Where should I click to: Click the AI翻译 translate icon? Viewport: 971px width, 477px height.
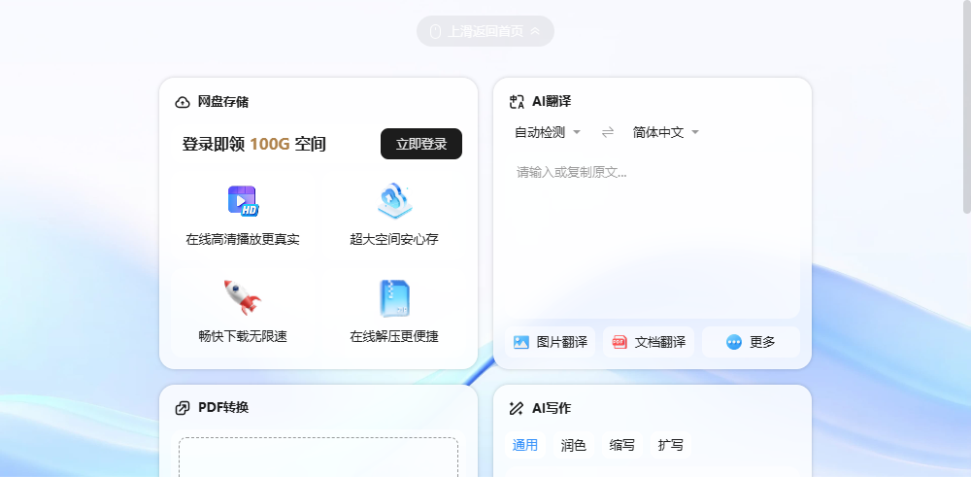point(517,102)
